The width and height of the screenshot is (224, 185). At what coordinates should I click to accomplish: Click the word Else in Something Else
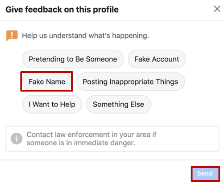[137, 104]
